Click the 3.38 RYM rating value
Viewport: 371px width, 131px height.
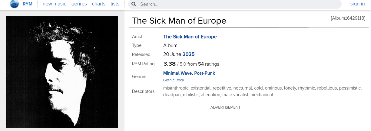(169, 64)
